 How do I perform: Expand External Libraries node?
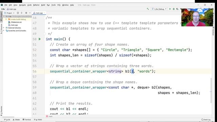point(4,28)
